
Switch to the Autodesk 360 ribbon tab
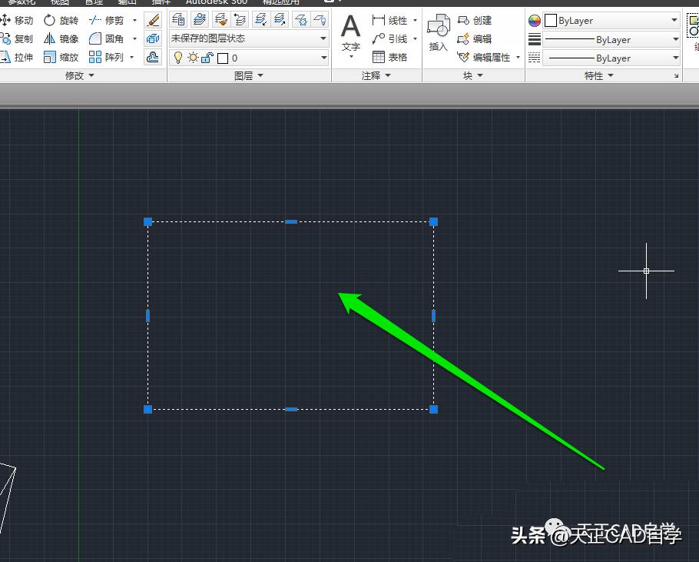[217, 2]
